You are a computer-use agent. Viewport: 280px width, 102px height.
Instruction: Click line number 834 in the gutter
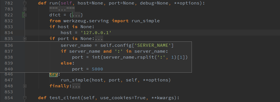click(x=9, y=33)
